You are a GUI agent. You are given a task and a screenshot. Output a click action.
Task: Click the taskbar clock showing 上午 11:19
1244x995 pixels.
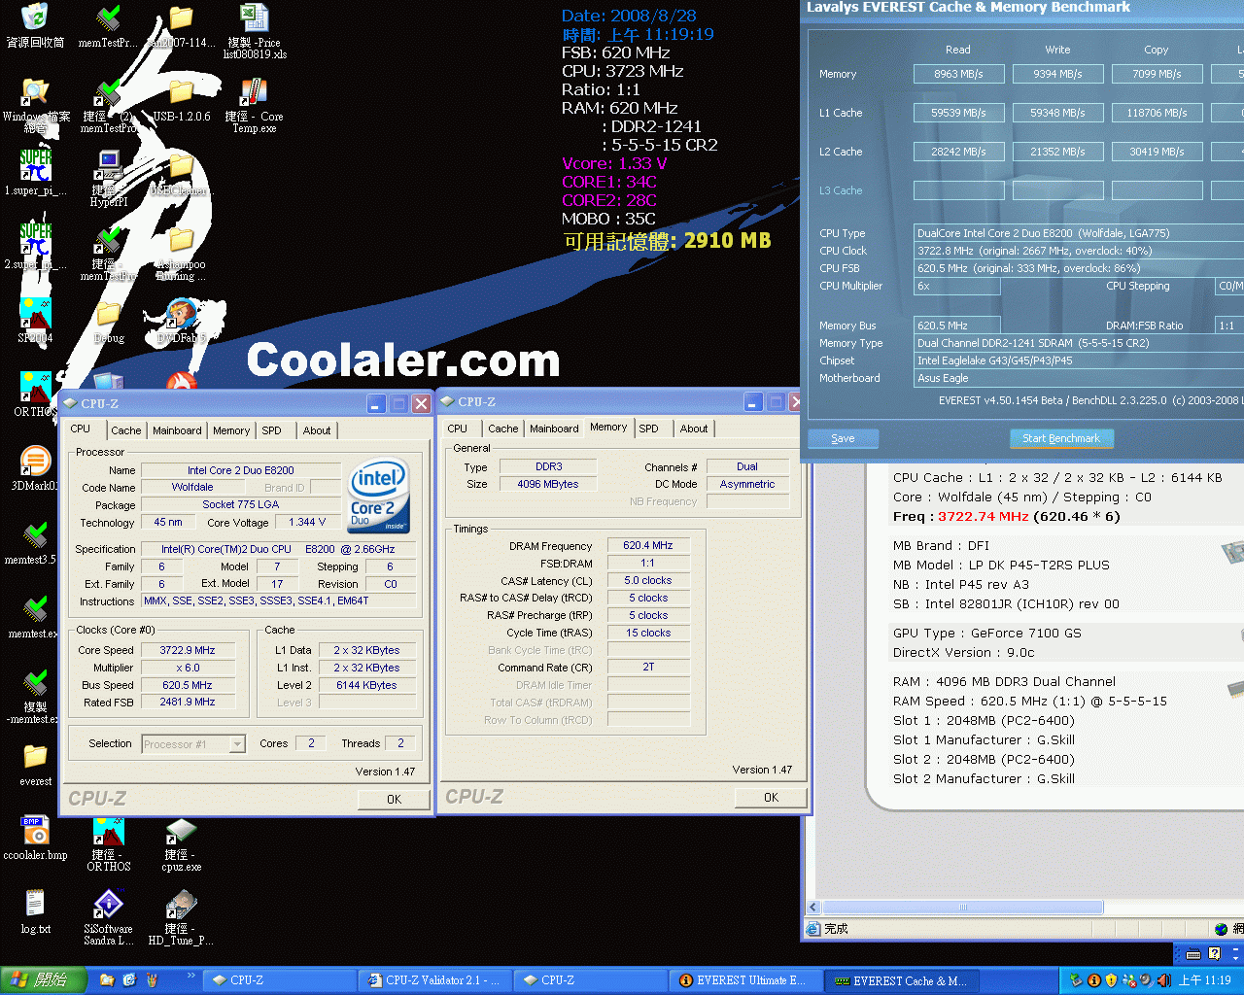[x=1205, y=980]
